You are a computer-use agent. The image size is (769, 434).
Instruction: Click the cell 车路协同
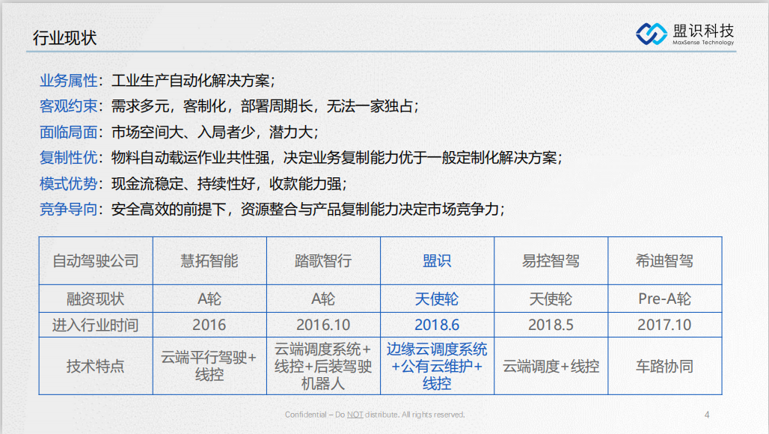click(x=664, y=366)
